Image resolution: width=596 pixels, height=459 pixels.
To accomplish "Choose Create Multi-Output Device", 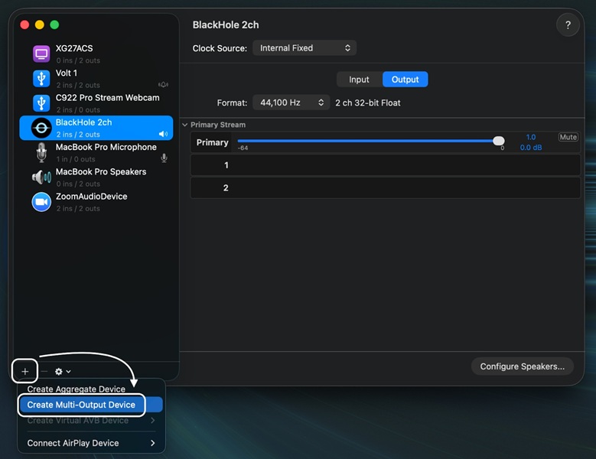I will click(91, 405).
